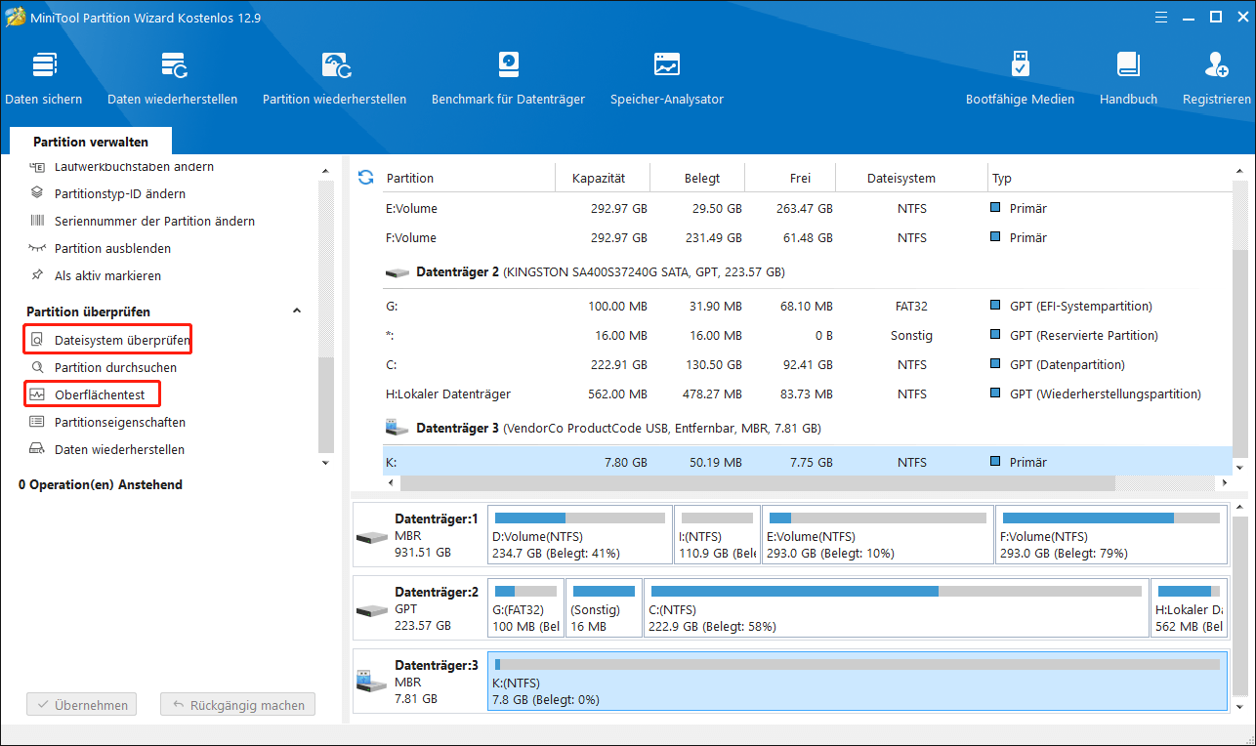Select H:Lokaler Datenträger row

coord(806,394)
